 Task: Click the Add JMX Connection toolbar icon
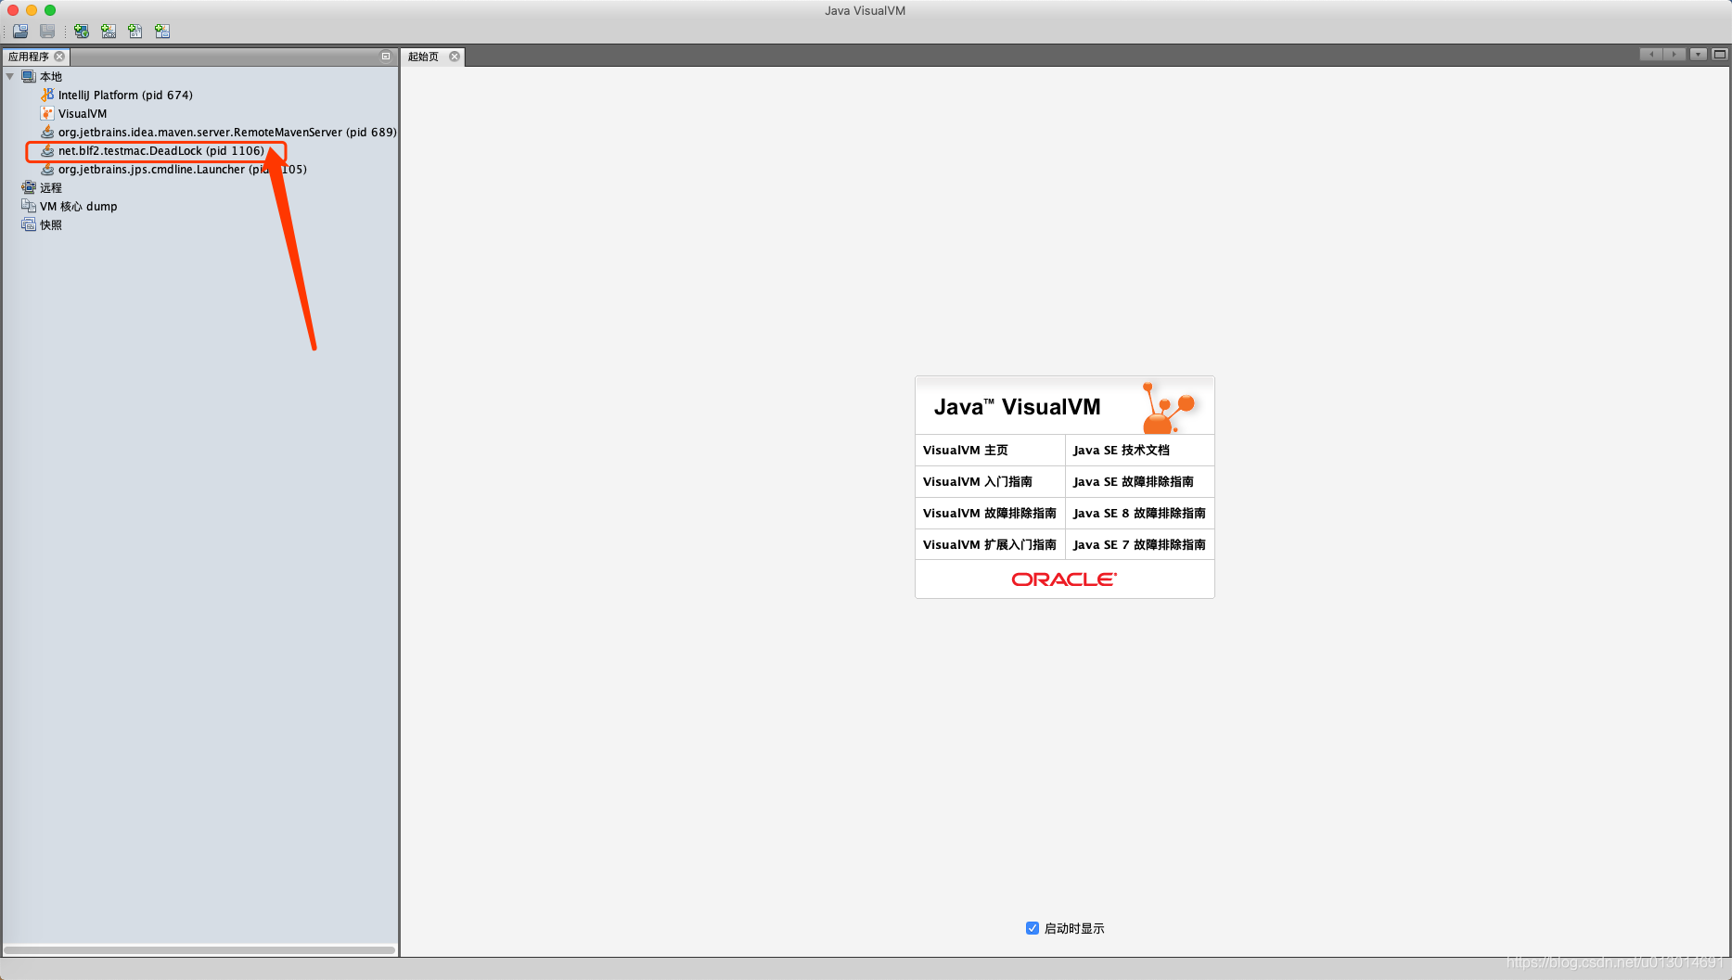(109, 32)
